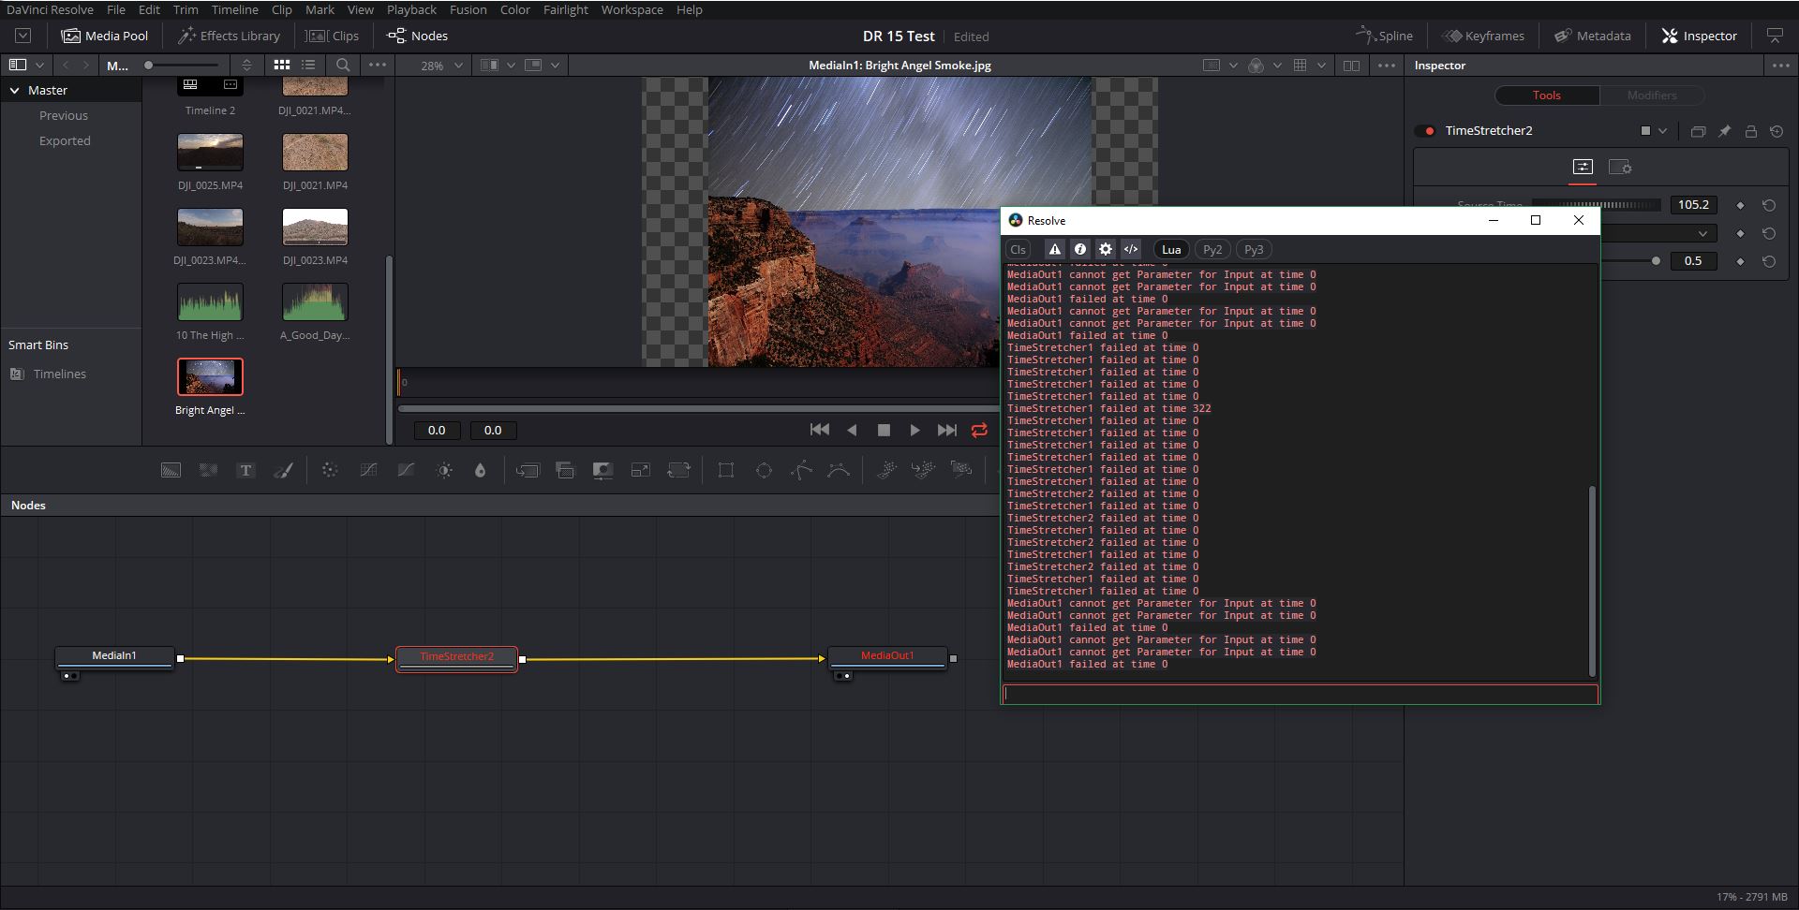
Task: Add a Resize node from the toolbar
Action: (640, 470)
